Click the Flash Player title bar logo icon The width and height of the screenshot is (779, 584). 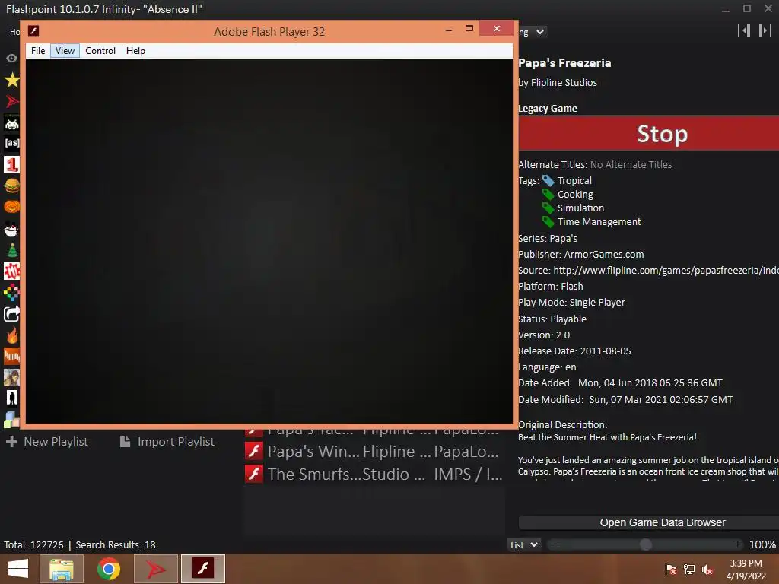click(x=33, y=30)
